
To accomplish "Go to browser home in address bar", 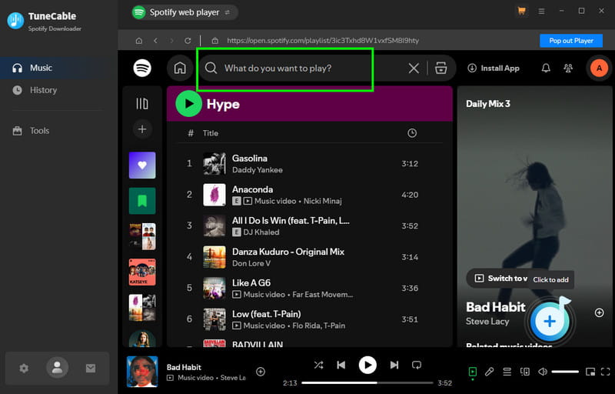I will click(139, 41).
